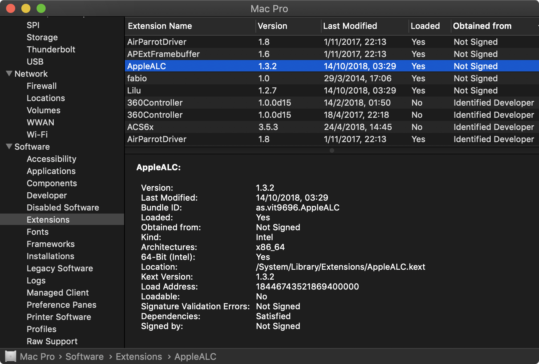The width and height of the screenshot is (539, 364).
Task: Open Legacy Software in sidebar
Action: pyautogui.click(x=60, y=268)
